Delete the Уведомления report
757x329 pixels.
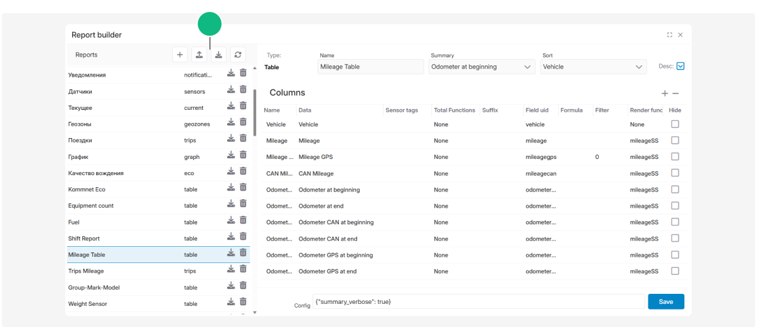[x=243, y=73]
